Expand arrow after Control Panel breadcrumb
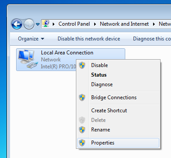 pos(95,24)
